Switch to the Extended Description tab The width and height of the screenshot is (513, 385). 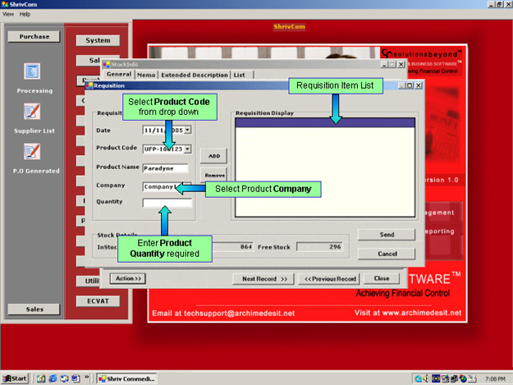click(194, 75)
